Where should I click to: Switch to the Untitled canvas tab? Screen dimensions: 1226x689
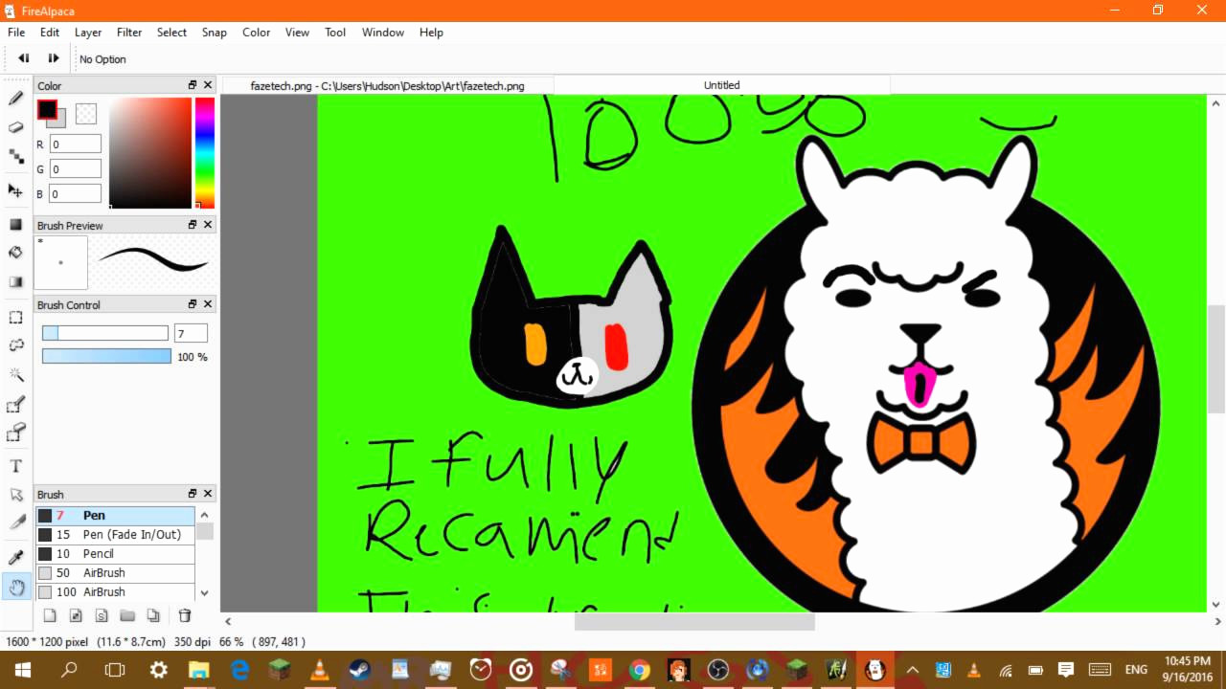pyautogui.click(x=721, y=85)
